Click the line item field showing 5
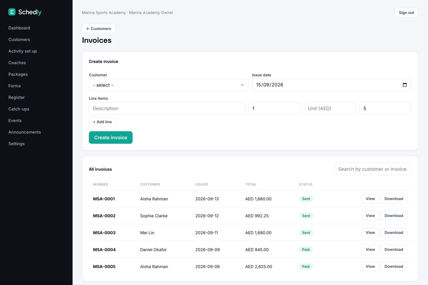This screenshot has height=285, width=428. tap(385, 109)
